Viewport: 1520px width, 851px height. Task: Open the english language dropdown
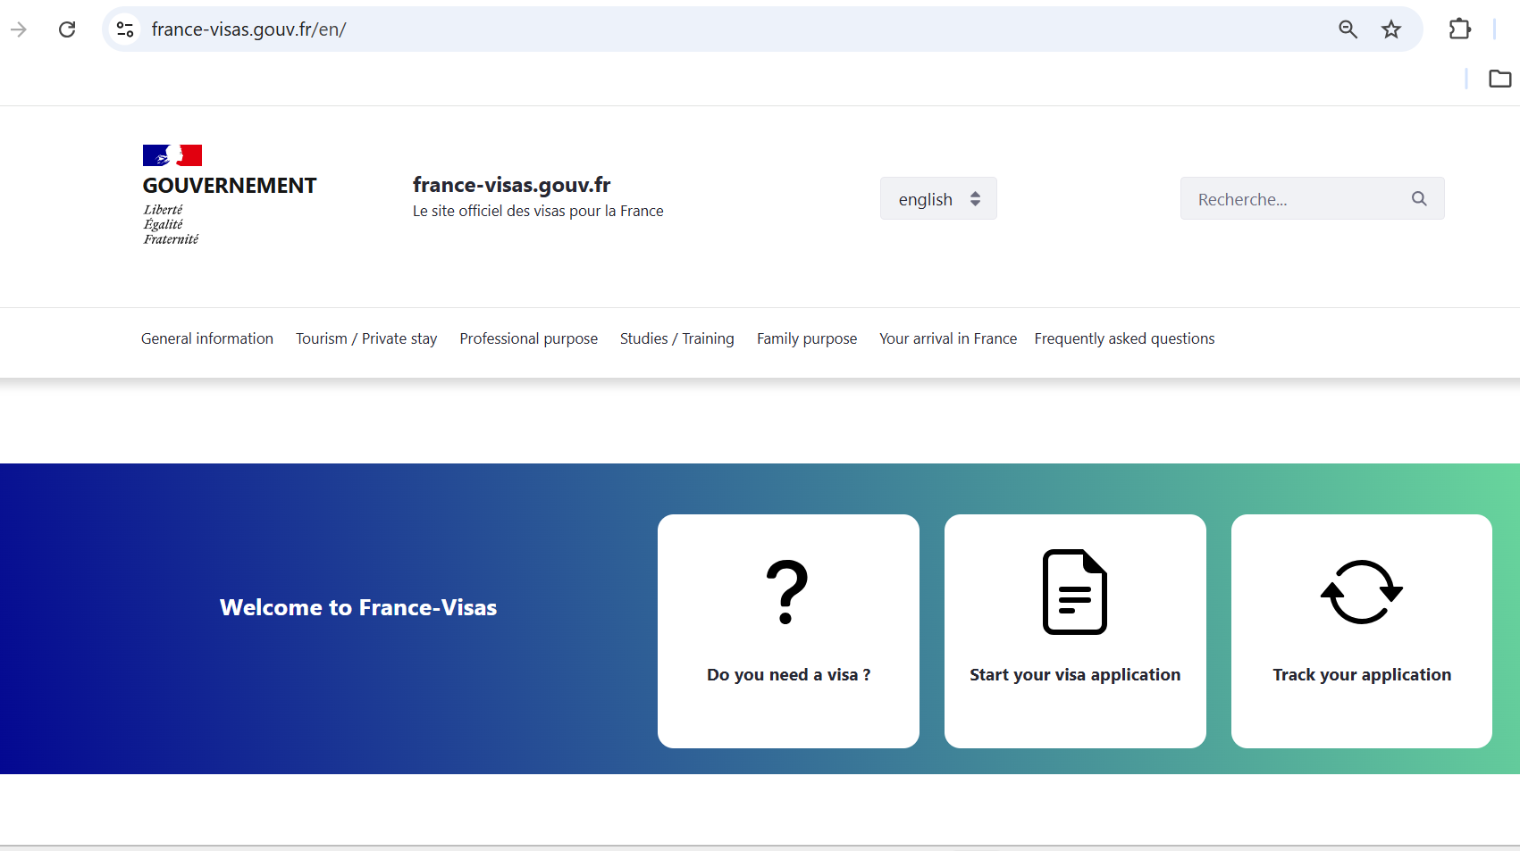pyautogui.click(x=938, y=198)
